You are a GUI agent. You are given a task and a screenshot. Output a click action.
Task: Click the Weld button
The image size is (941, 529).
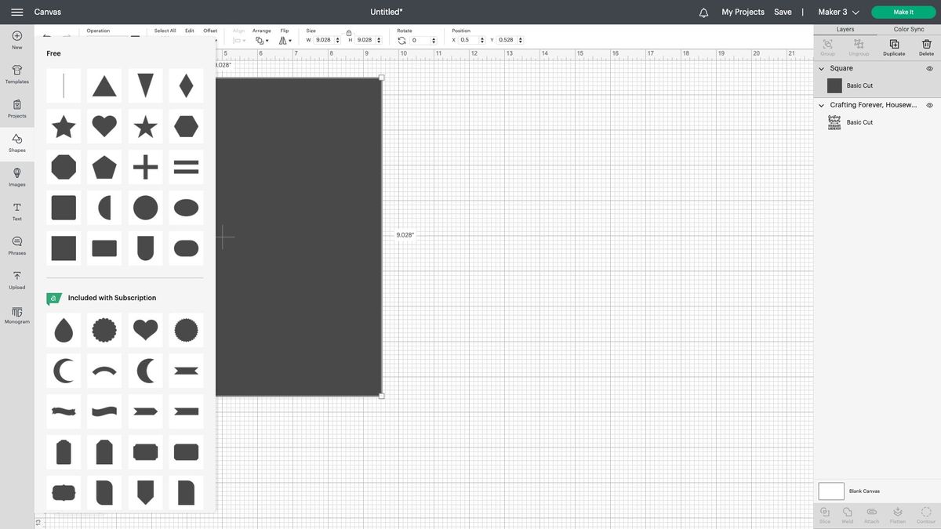pos(848,514)
